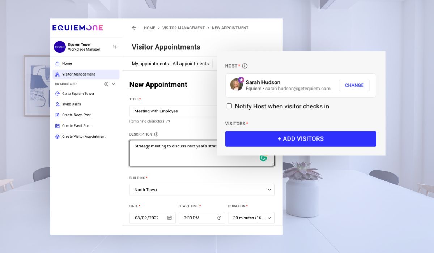Add a shortcut with the plus icon

(106, 84)
